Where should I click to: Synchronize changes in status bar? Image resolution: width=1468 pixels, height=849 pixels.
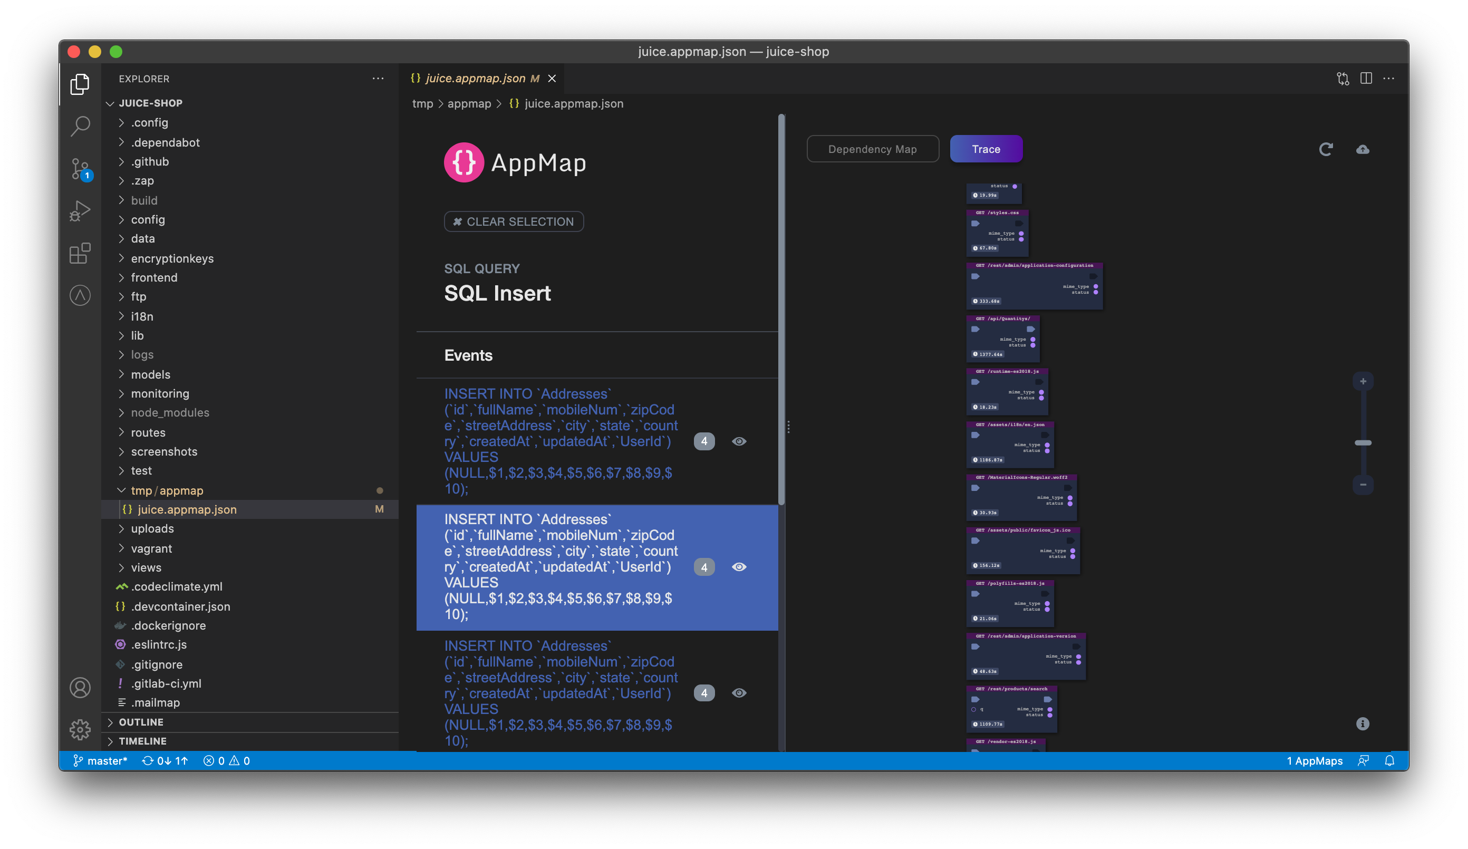pos(166,760)
